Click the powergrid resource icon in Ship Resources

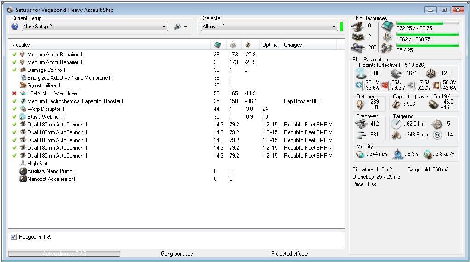coord(387,37)
